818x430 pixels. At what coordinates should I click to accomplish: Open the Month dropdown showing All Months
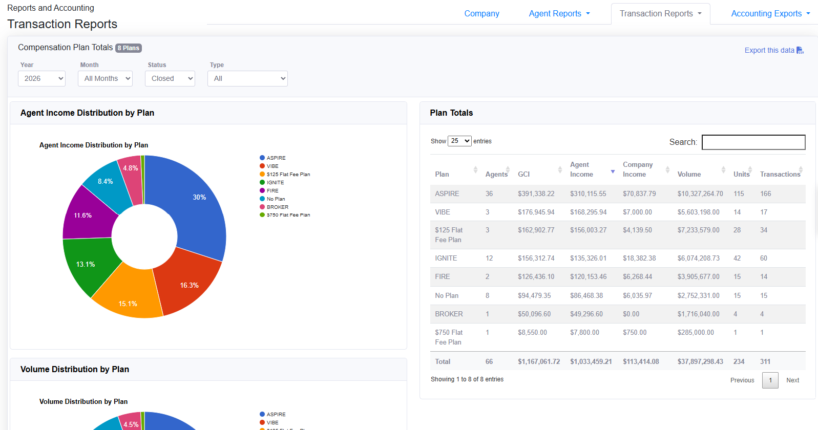point(105,78)
